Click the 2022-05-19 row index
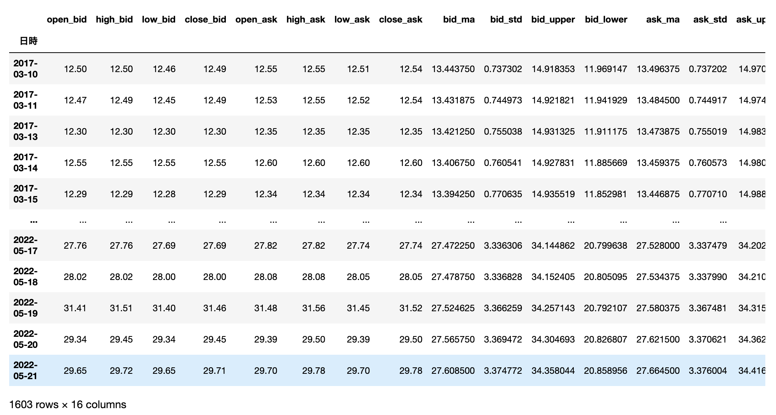This screenshot has height=415, width=776. click(x=26, y=308)
